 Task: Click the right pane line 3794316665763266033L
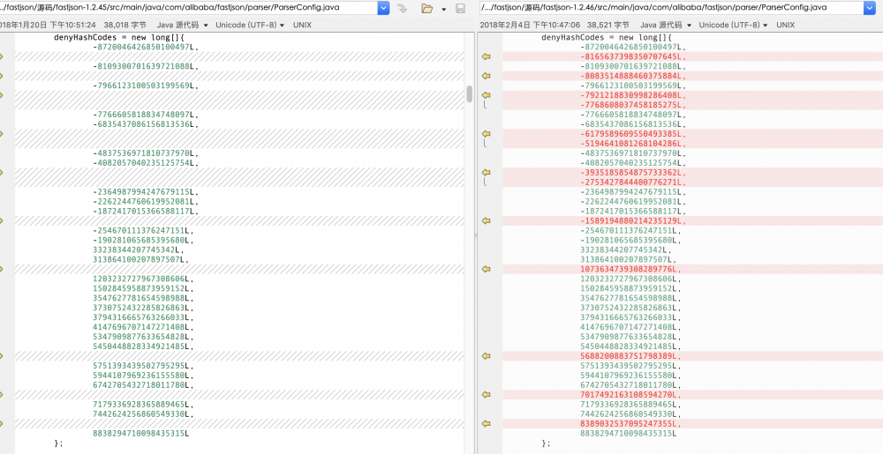point(630,317)
